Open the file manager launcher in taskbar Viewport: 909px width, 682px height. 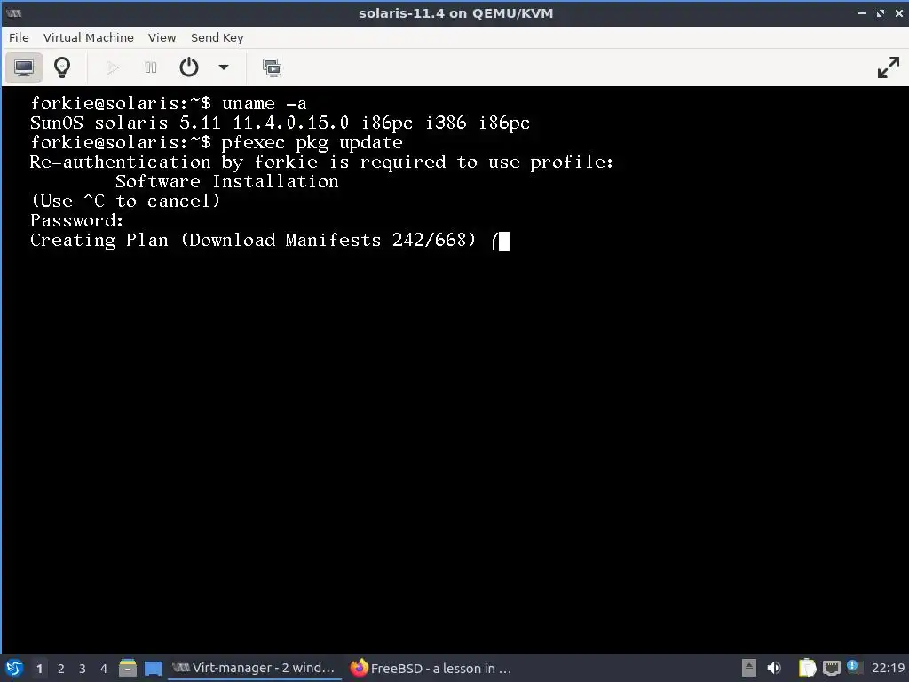pos(128,668)
